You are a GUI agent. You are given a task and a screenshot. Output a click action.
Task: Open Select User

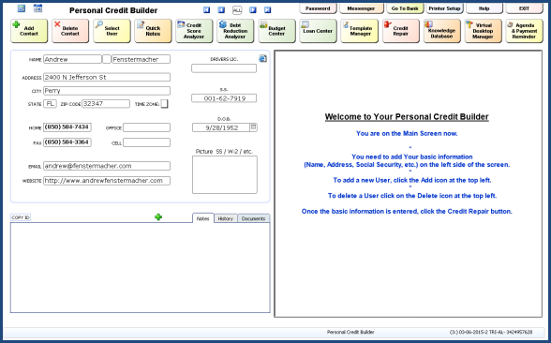tap(112, 31)
